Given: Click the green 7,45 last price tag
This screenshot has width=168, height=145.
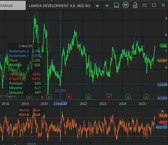Looking at the screenshot, I should coord(163,46).
